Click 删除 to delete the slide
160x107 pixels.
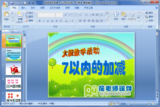pyautogui.click(x=29, y=21)
